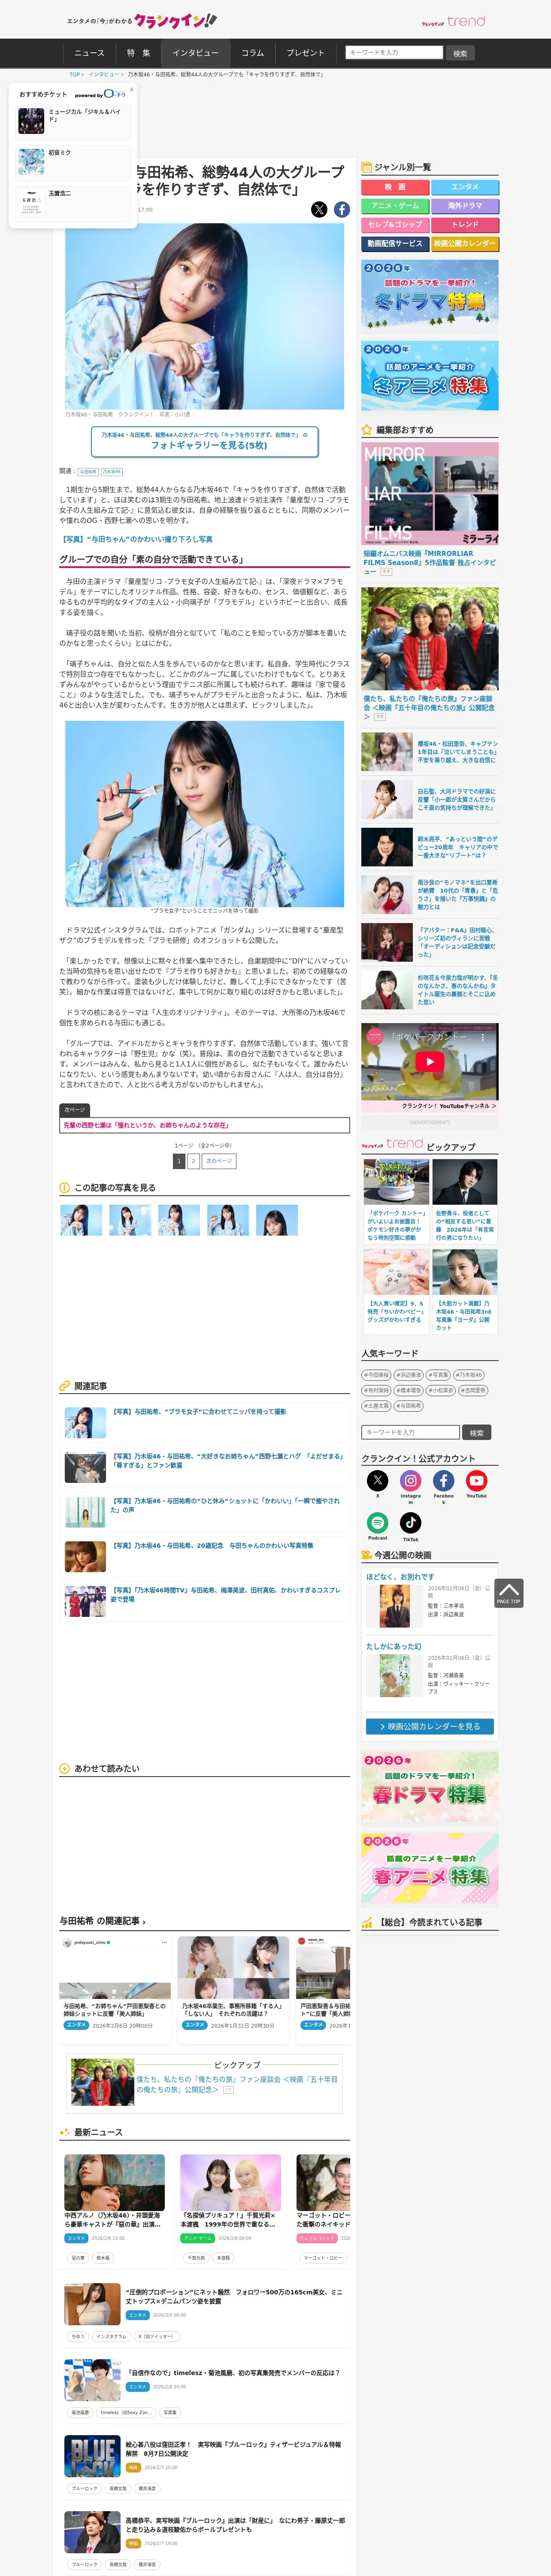The height and width of the screenshot is (2576, 551).
Task: Open the 映画 genre button
Action: coord(395,187)
